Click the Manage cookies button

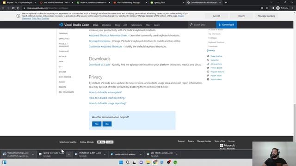click(x=266, y=16)
